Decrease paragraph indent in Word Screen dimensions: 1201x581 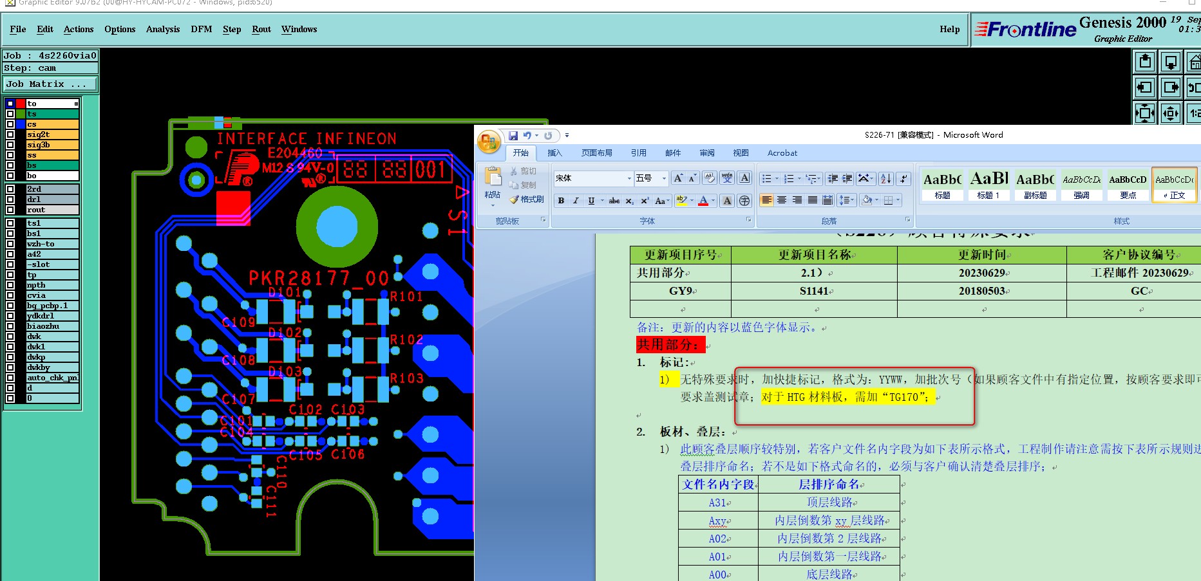click(833, 178)
